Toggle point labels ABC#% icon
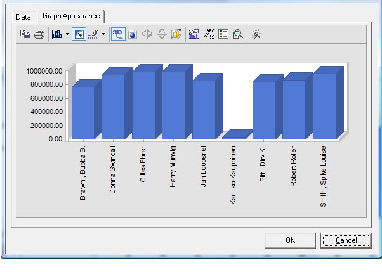382x272 pixels. tap(209, 34)
